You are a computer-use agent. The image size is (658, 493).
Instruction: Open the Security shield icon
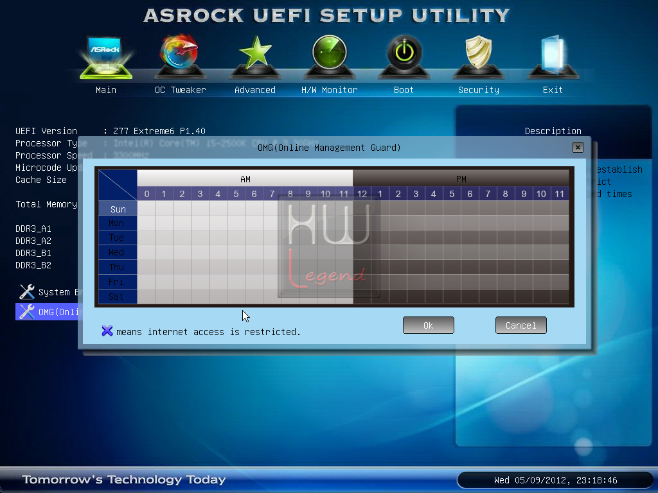point(478,57)
